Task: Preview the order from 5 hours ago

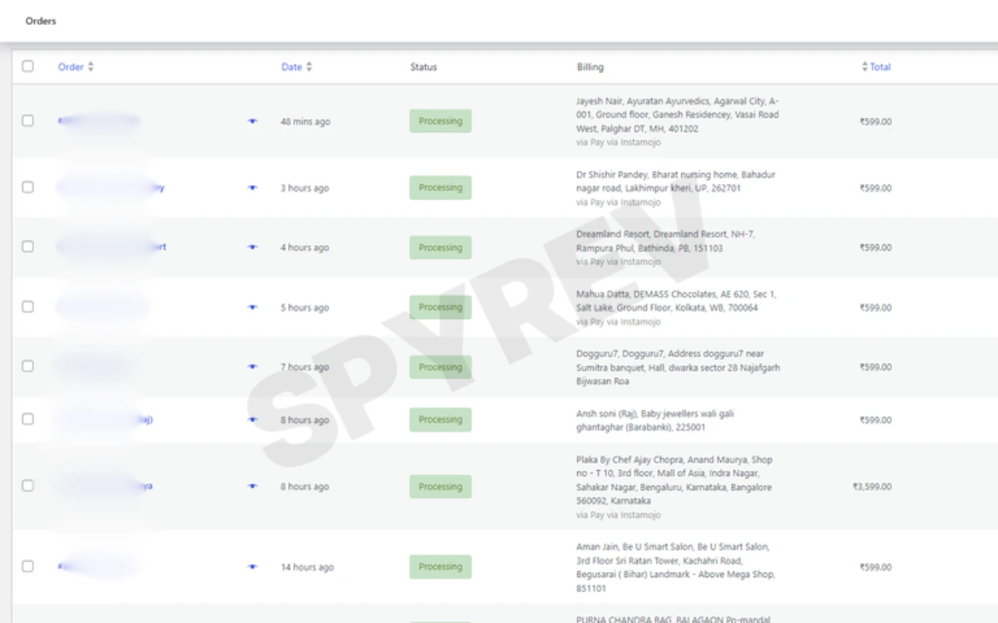Action: [x=252, y=307]
